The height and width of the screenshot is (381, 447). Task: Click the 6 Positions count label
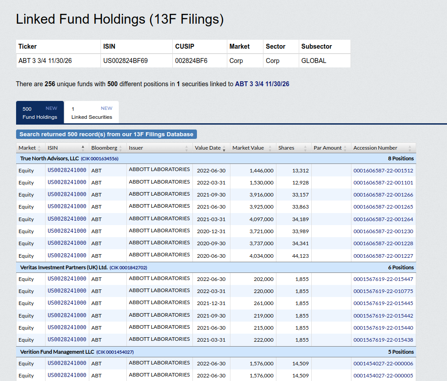pos(401,268)
